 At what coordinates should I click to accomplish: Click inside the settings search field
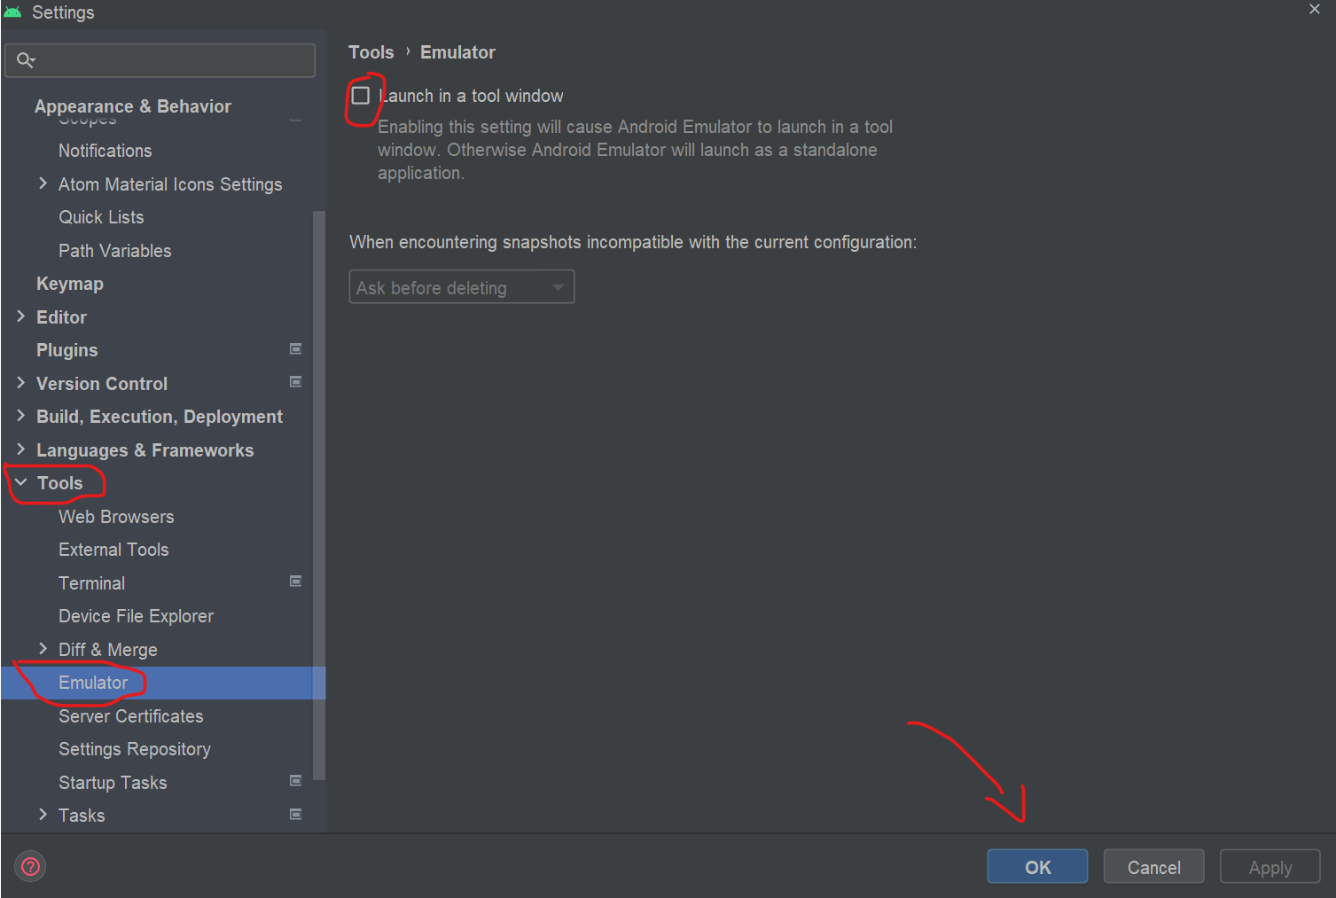[160, 60]
